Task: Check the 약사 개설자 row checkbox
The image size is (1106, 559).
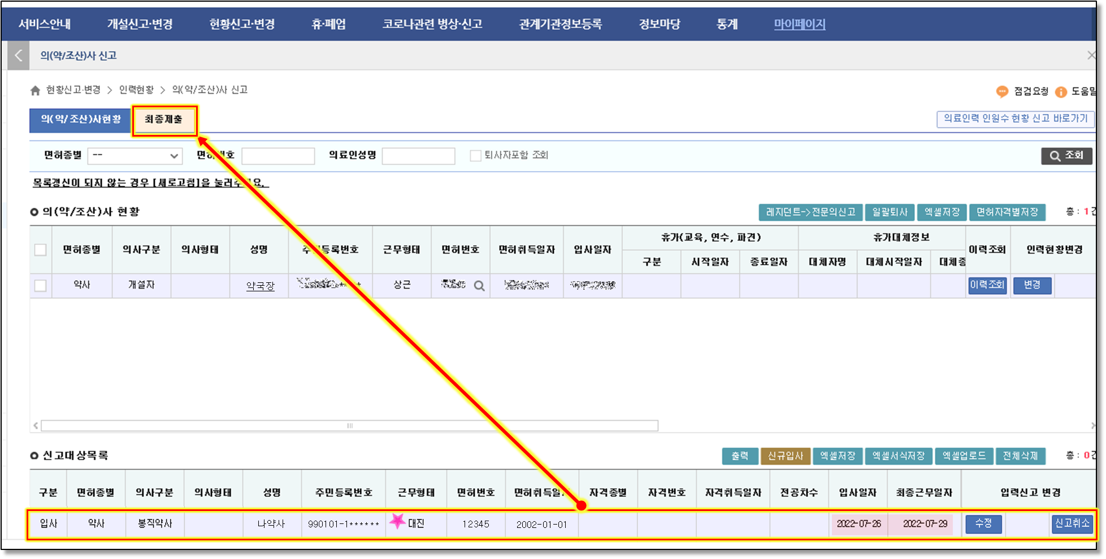Action: pyautogui.click(x=41, y=286)
